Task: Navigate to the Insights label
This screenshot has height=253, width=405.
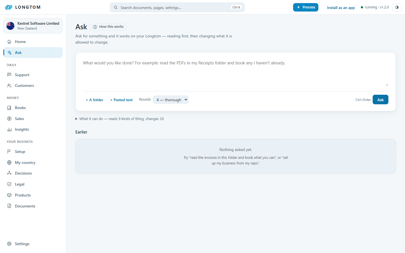Action: click(x=22, y=129)
